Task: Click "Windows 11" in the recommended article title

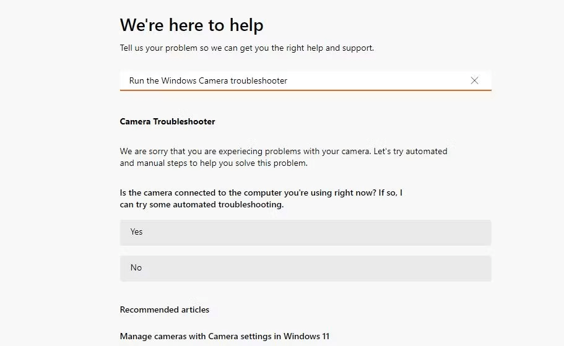Action: [306, 336]
